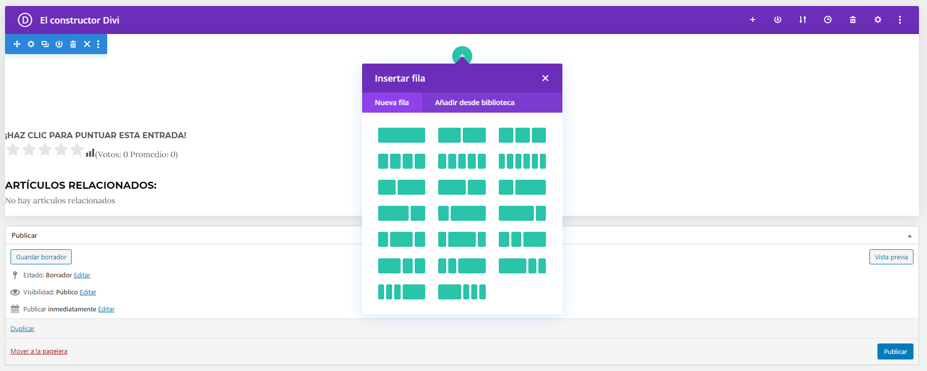Select two equal columns layout
The image size is (927, 371).
[x=462, y=135]
